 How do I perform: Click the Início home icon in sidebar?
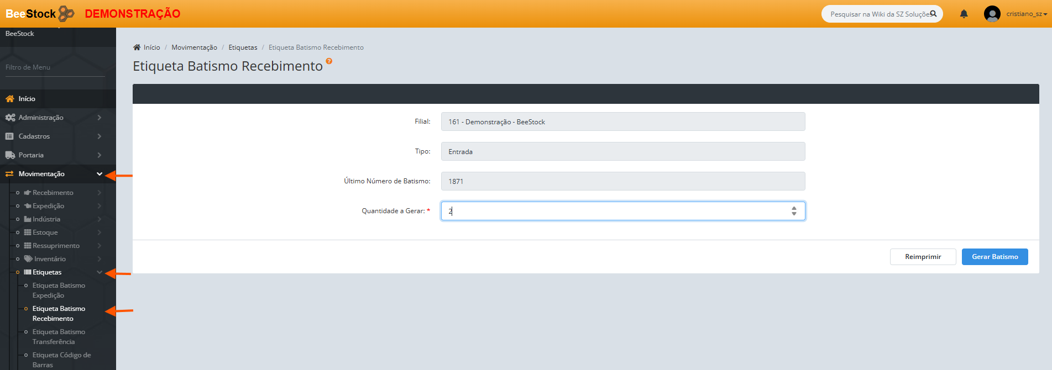[x=10, y=99]
